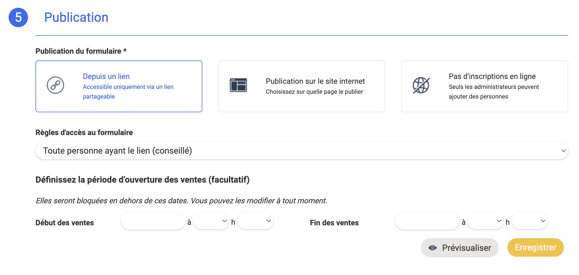Click the eye icon in Prévisualiser

click(x=433, y=248)
